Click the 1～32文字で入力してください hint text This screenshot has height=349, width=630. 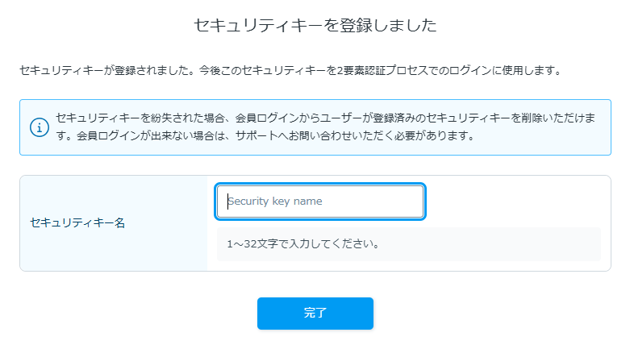(x=303, y=244)
